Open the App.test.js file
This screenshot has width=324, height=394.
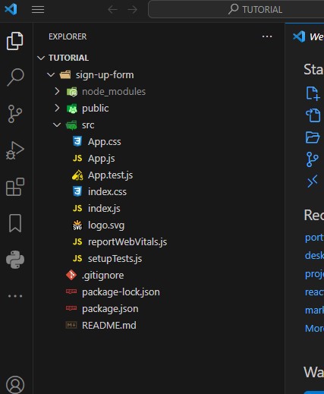pyautogui.click(x=159, y=175)
